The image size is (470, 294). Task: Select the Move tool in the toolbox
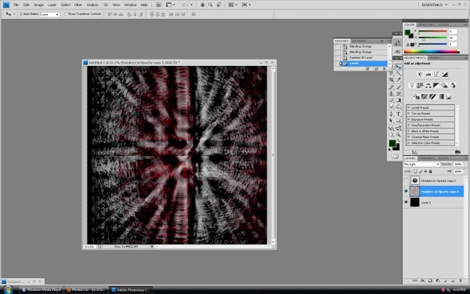[x=399, y=67]
